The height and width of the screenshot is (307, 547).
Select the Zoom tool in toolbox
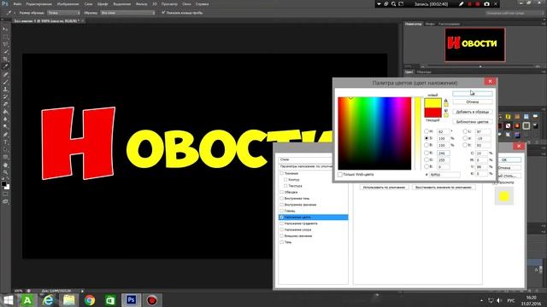pos(5,172)
